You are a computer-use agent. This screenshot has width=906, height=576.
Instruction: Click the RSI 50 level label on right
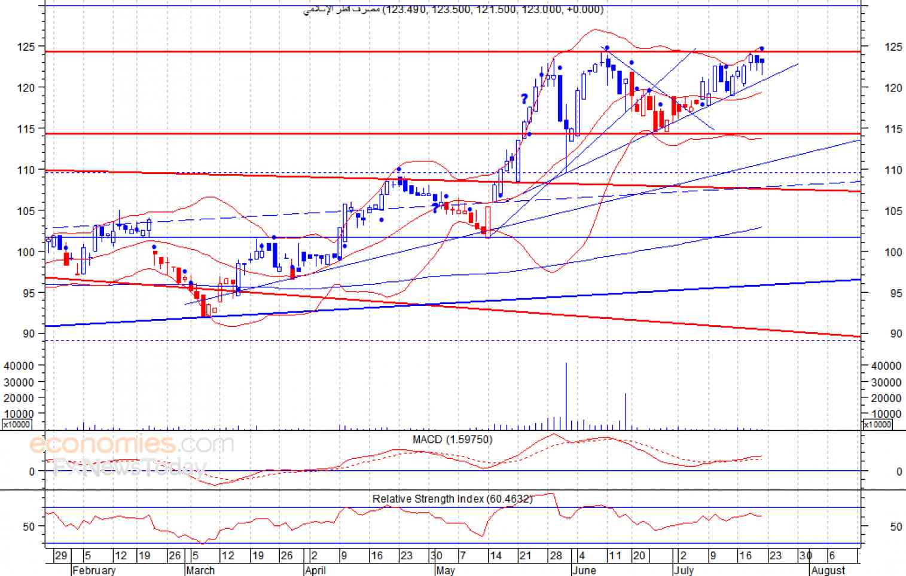[896, 526]
